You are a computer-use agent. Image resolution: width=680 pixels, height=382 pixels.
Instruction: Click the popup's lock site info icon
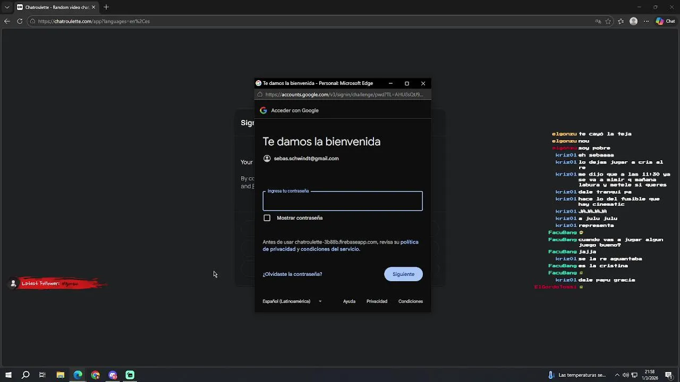coord(260,94)
